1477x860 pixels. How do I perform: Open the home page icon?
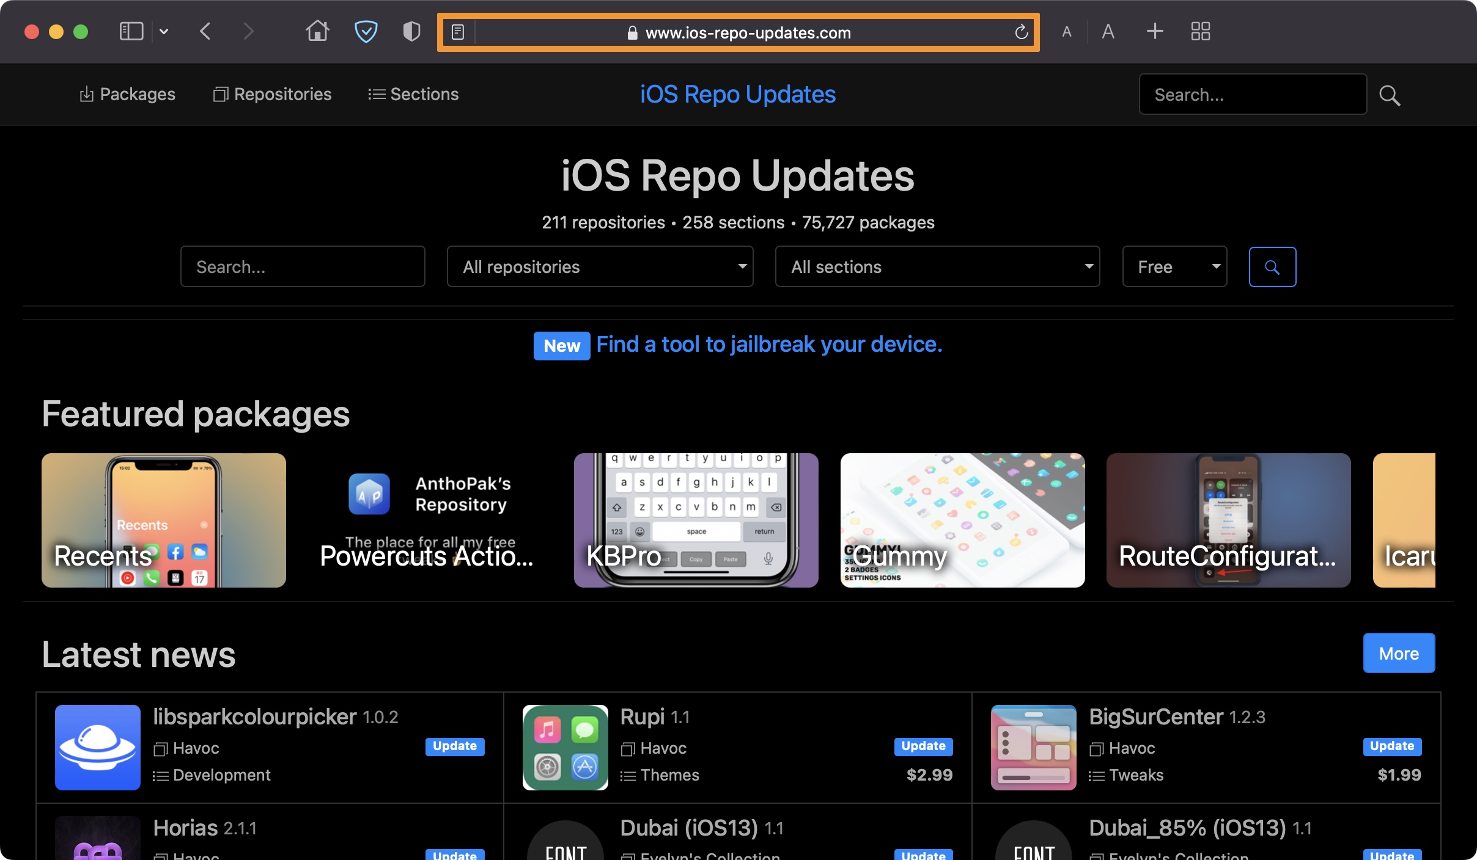tap(317, 31)
